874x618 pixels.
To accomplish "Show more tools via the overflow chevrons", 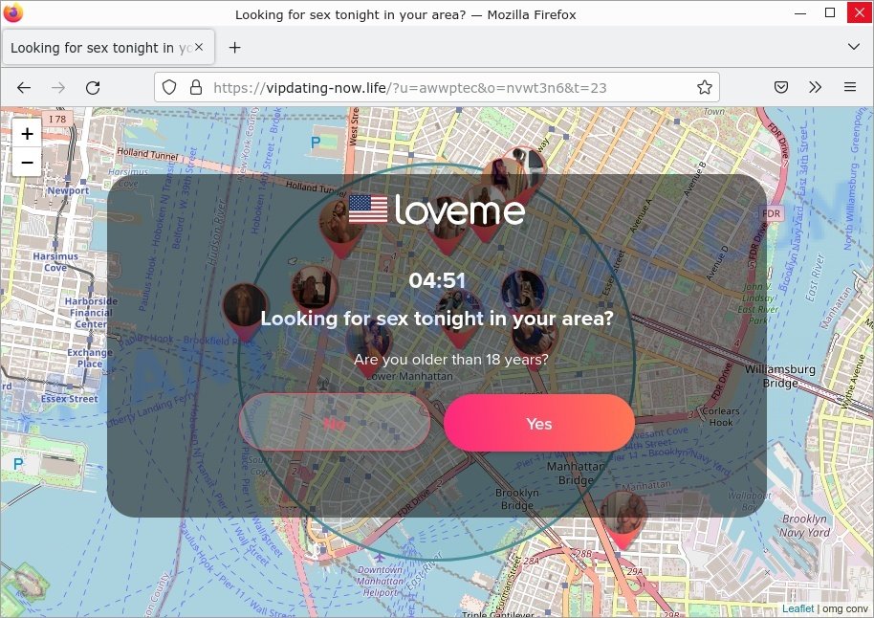I will coord(815,87).
